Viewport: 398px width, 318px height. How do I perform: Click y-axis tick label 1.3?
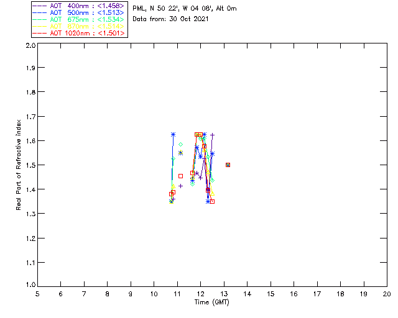(x=30, y=214)
